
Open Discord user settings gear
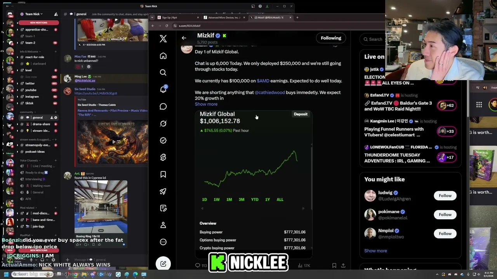click(53, 260)
